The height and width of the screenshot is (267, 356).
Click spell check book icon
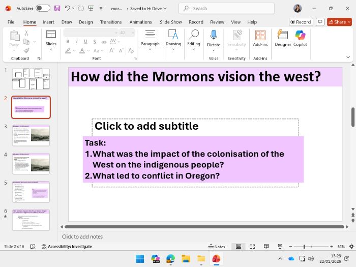[33, 246]
